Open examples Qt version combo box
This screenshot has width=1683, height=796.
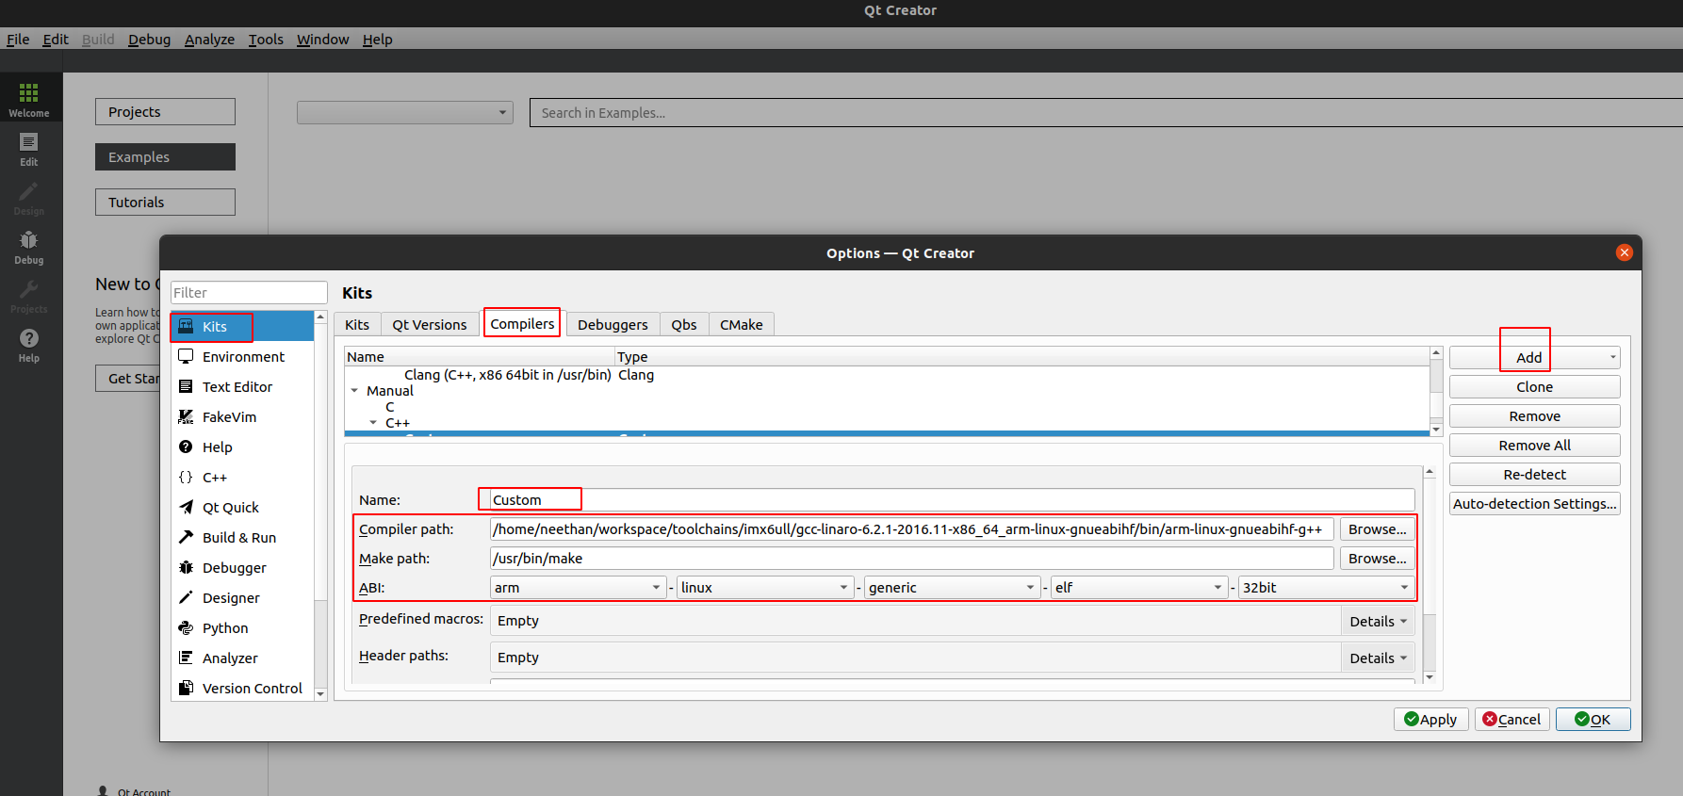click(x=405, y=112)
